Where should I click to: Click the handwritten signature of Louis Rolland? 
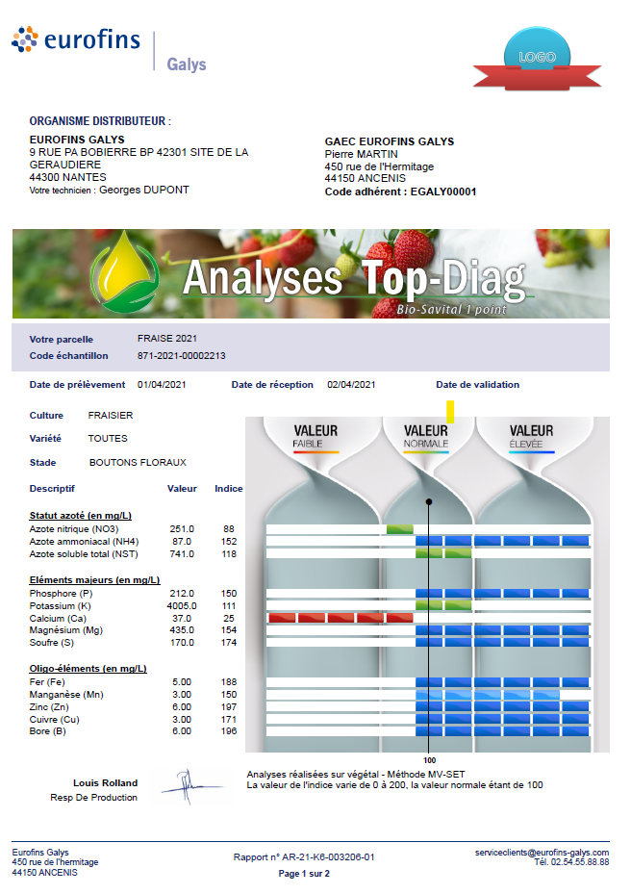[x=191, y=787]
